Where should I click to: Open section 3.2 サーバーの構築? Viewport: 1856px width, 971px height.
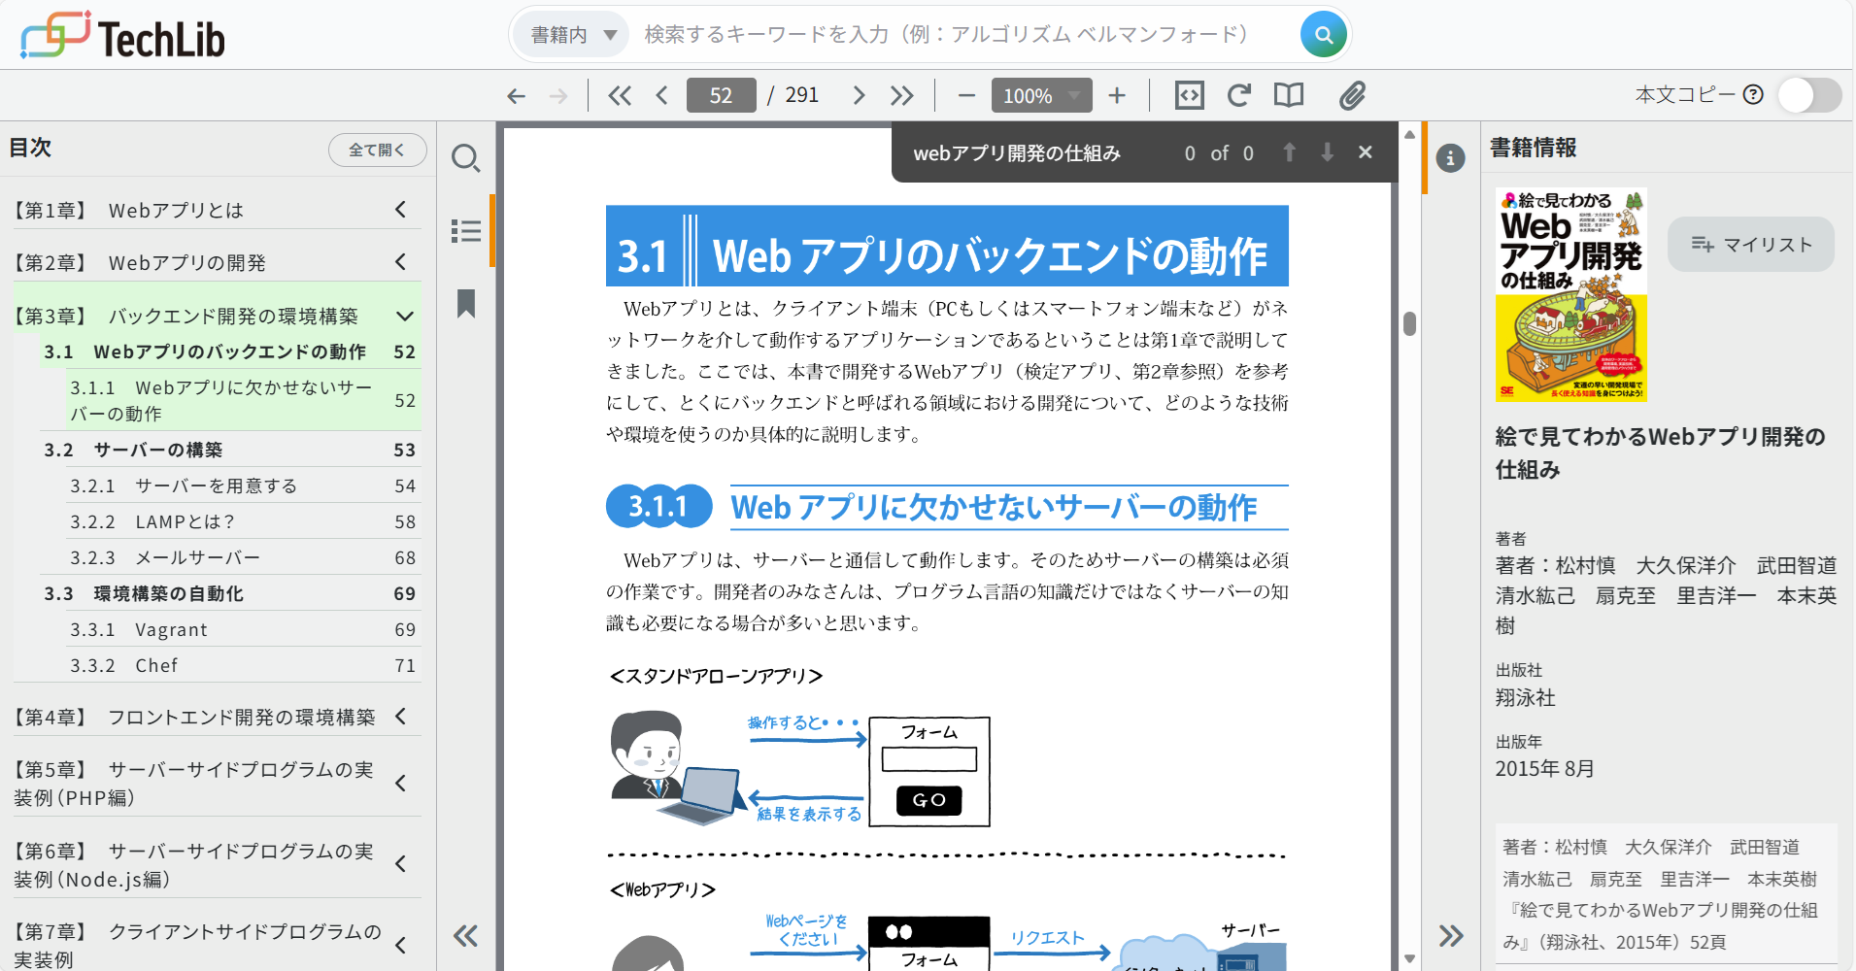point(230,450)
